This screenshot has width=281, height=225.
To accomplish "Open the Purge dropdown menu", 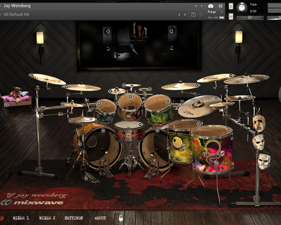I will pyautogui.click(x=215, y=12).
